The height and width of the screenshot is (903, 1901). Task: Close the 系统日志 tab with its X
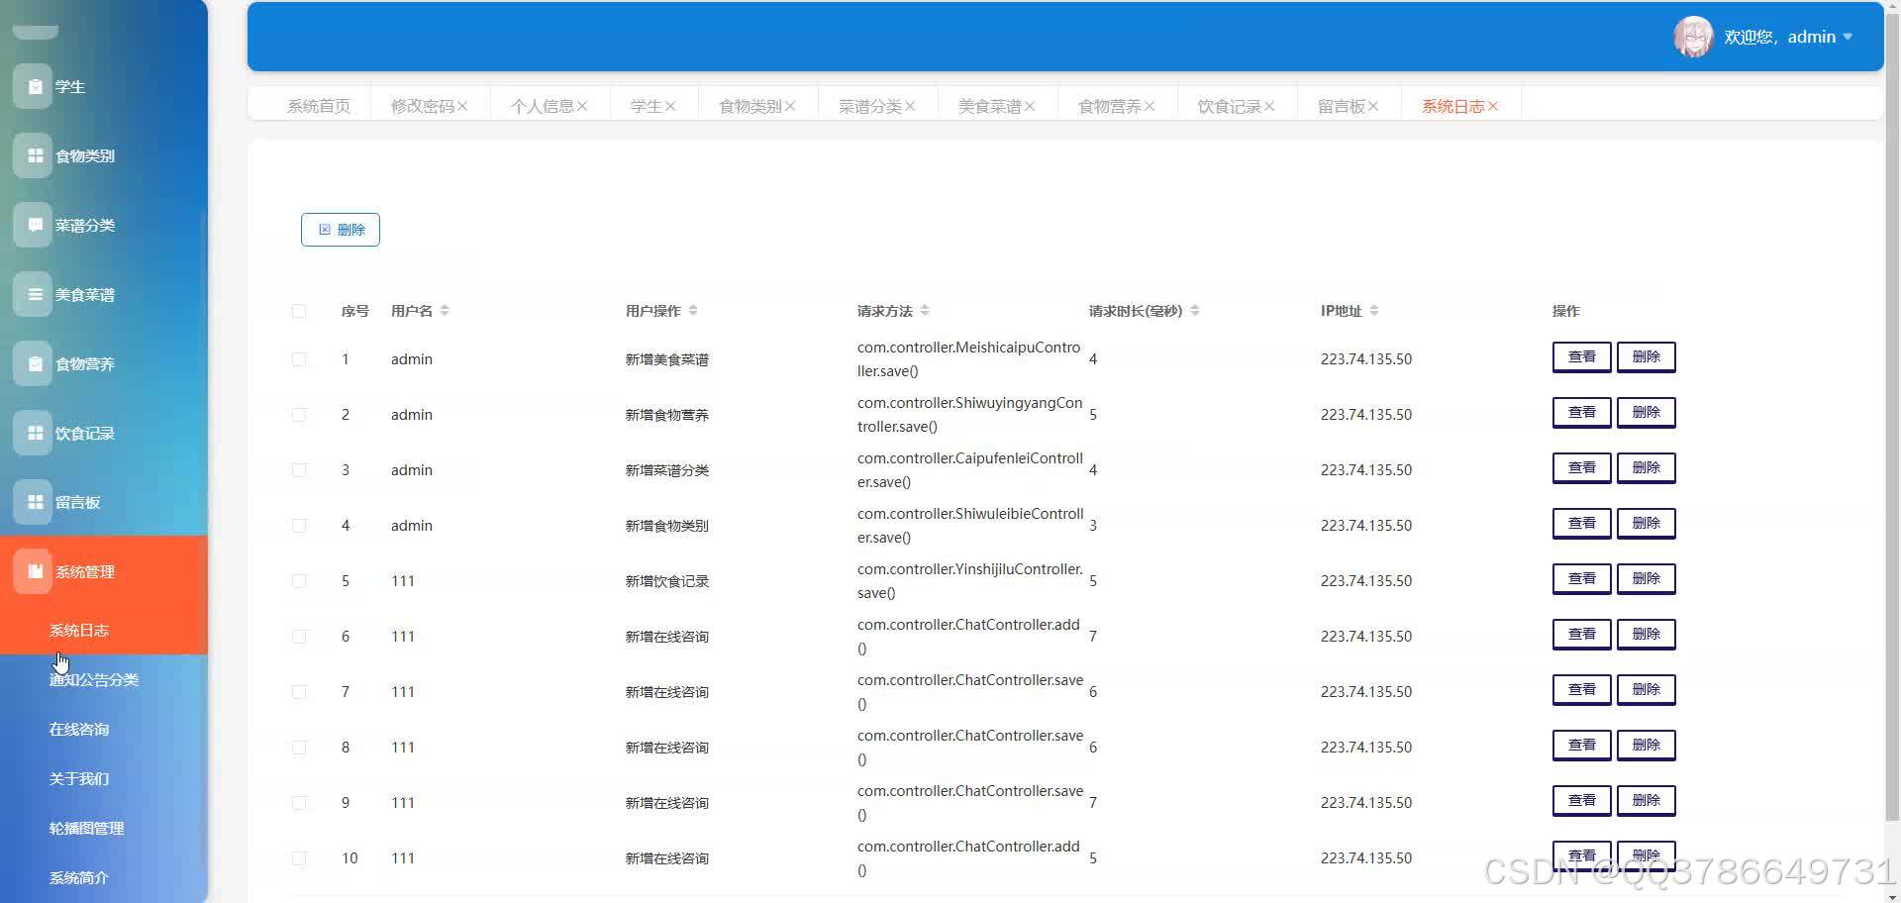tap(1493, 106)
